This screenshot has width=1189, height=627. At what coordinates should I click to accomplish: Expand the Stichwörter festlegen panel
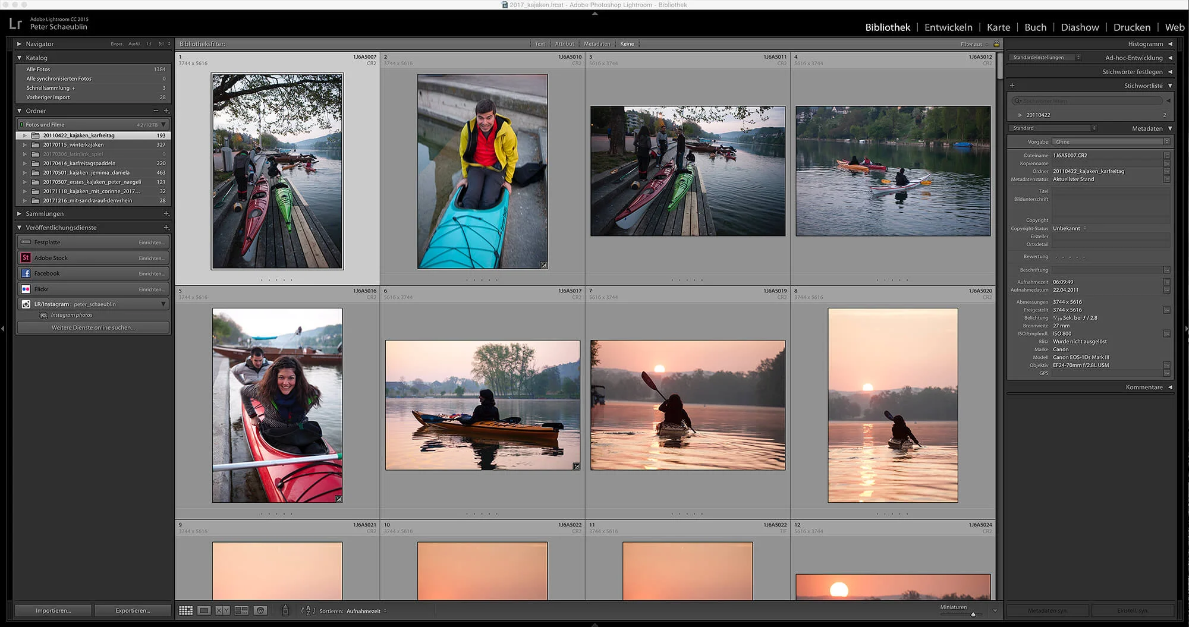(1170, 72)
